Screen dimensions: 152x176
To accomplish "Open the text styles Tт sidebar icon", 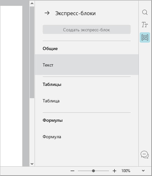I will click(x=145, y=25).
